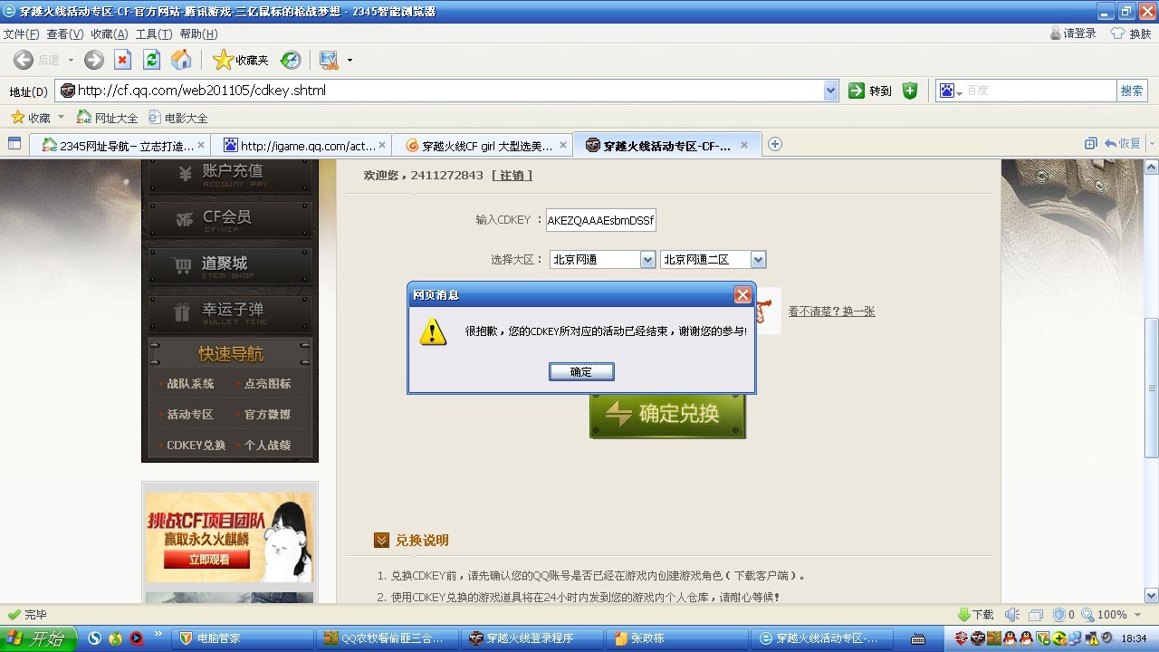The image size is (1159, 652).
Task: Open the 帮助(H) menu
Action: 198,34
